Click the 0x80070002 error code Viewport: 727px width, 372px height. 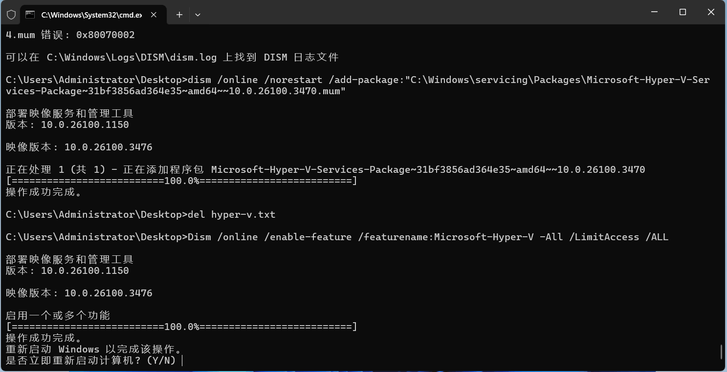click(105, 35)
